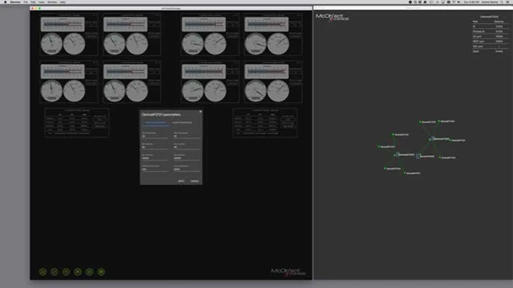The image size is (513, 288).
Task: Select the bottommost device node in network graph
Action: [405, 173]
